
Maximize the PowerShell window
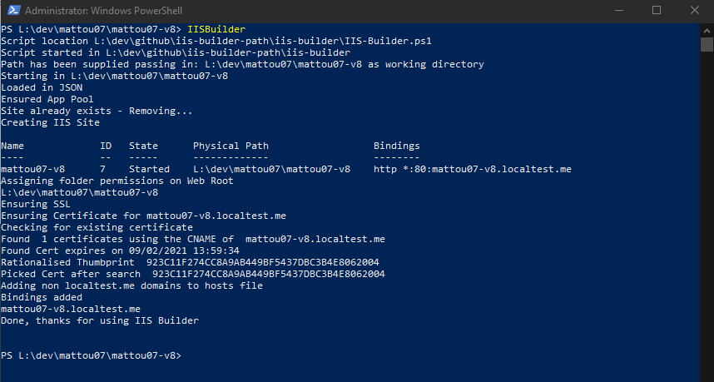coord(657,10)
